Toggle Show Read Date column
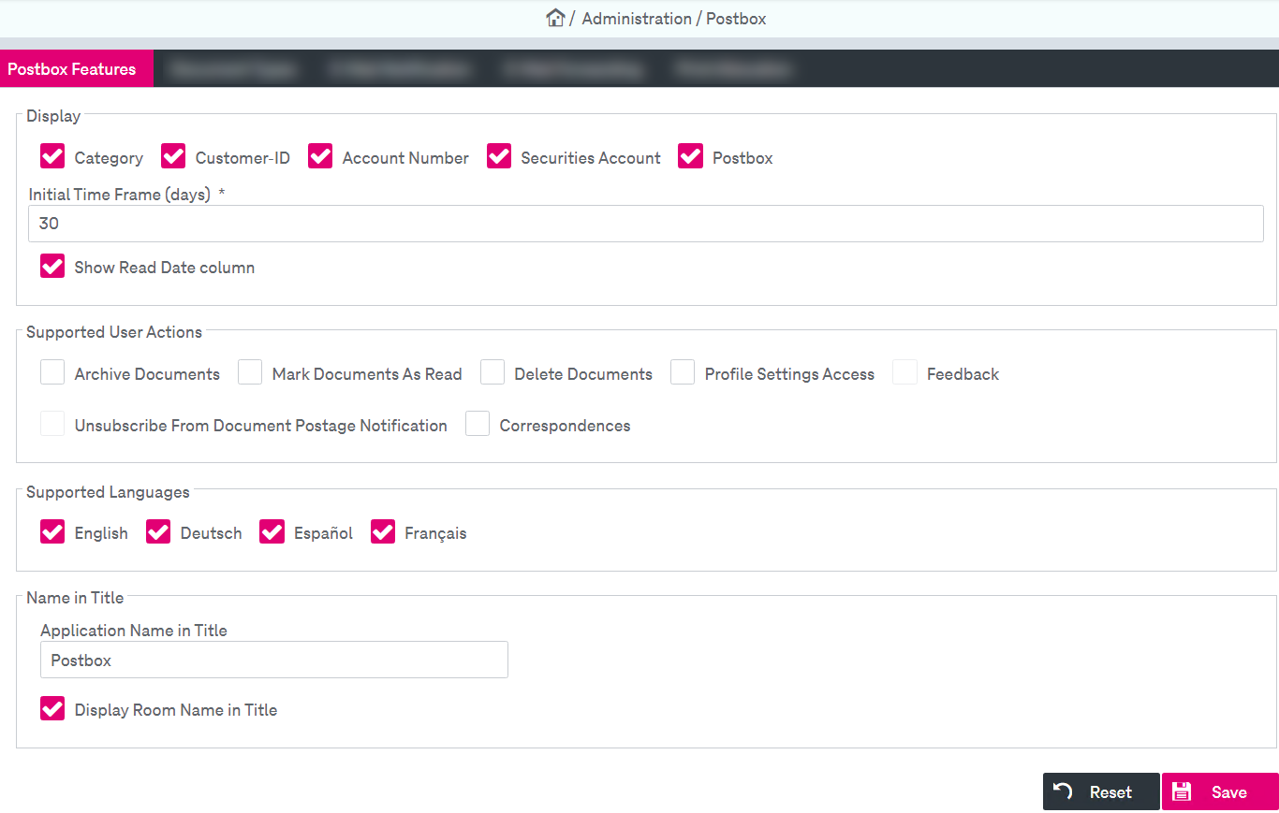This screenshot has height=813, width=1279. [x=52, y=267]
